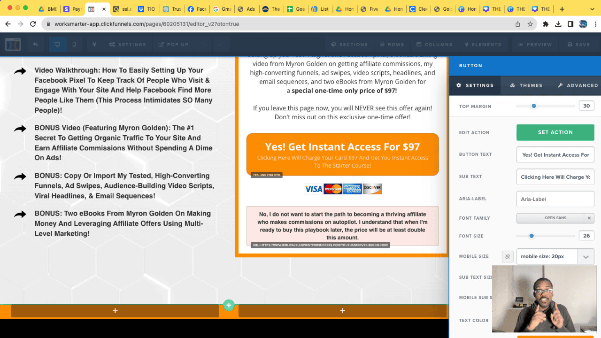The image size is (601, 338).
Task: Switch to the Advanced tab
Action: coord(578,85)
